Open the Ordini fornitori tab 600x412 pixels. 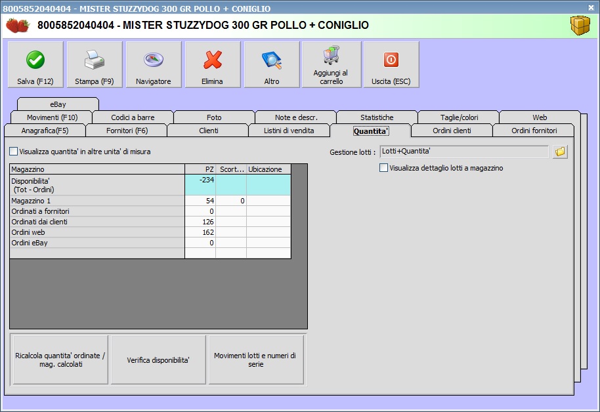click(x=534, y=131)
